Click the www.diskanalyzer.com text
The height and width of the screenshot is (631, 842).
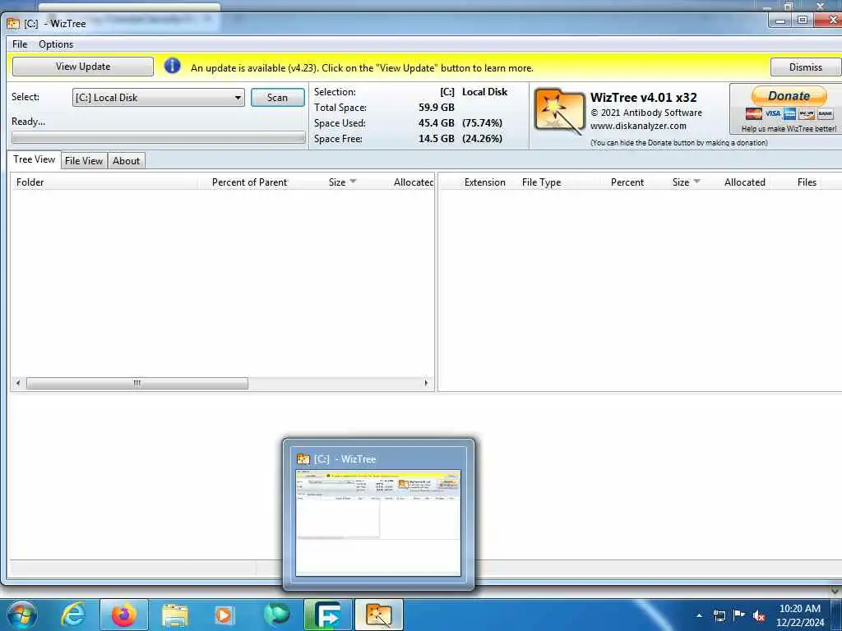(638, 126)
